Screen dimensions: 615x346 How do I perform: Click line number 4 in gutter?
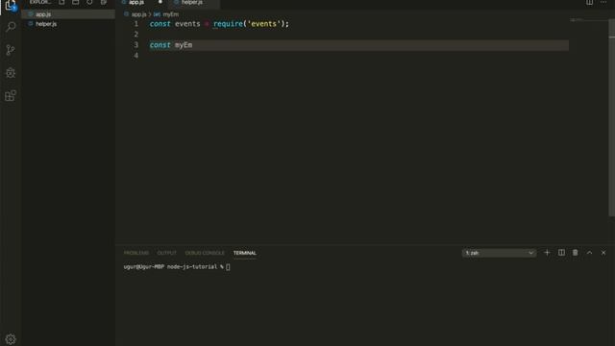tap(136, 56)
